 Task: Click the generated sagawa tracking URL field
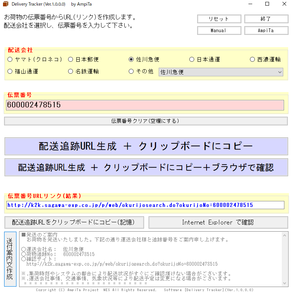145,205
